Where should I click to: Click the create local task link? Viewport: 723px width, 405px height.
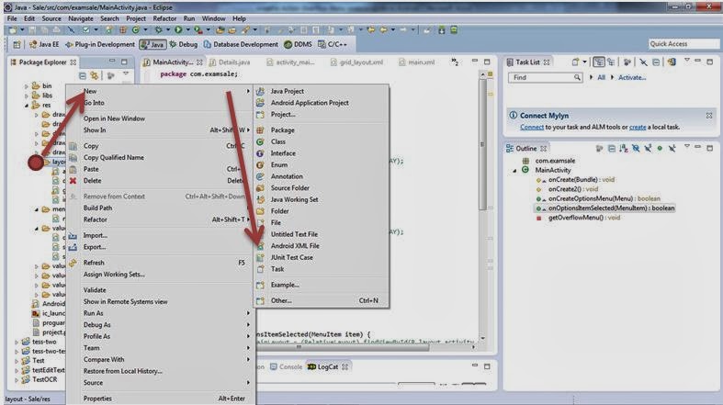[638, 127]
